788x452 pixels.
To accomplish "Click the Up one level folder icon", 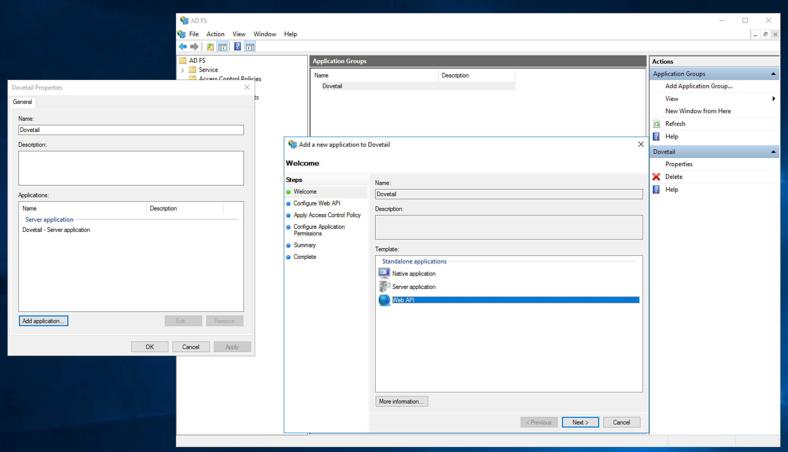I will (x=210, y=47).
